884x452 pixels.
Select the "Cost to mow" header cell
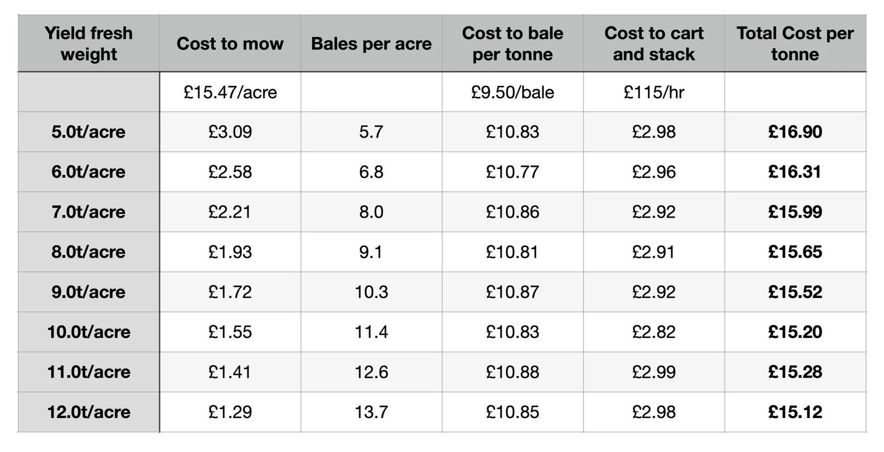(x=230, y=44)
